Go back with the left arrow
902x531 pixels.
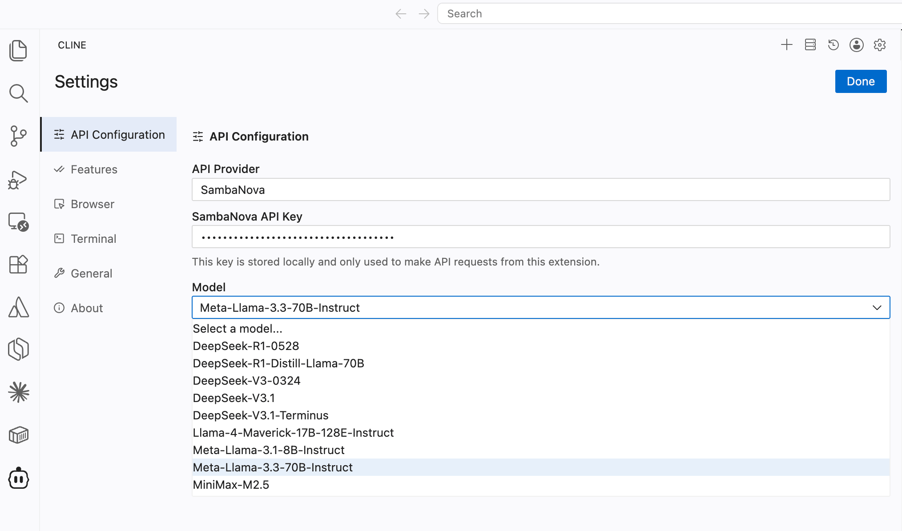click(401, 14)
